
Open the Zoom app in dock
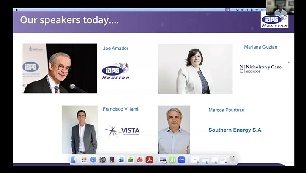tap(182, 160)
